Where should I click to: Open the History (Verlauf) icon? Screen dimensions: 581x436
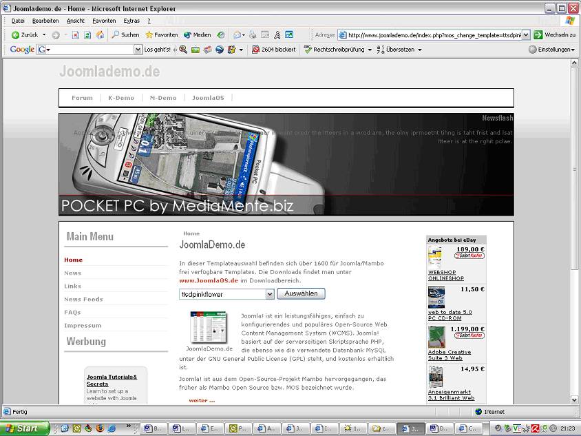coord(221,35)
